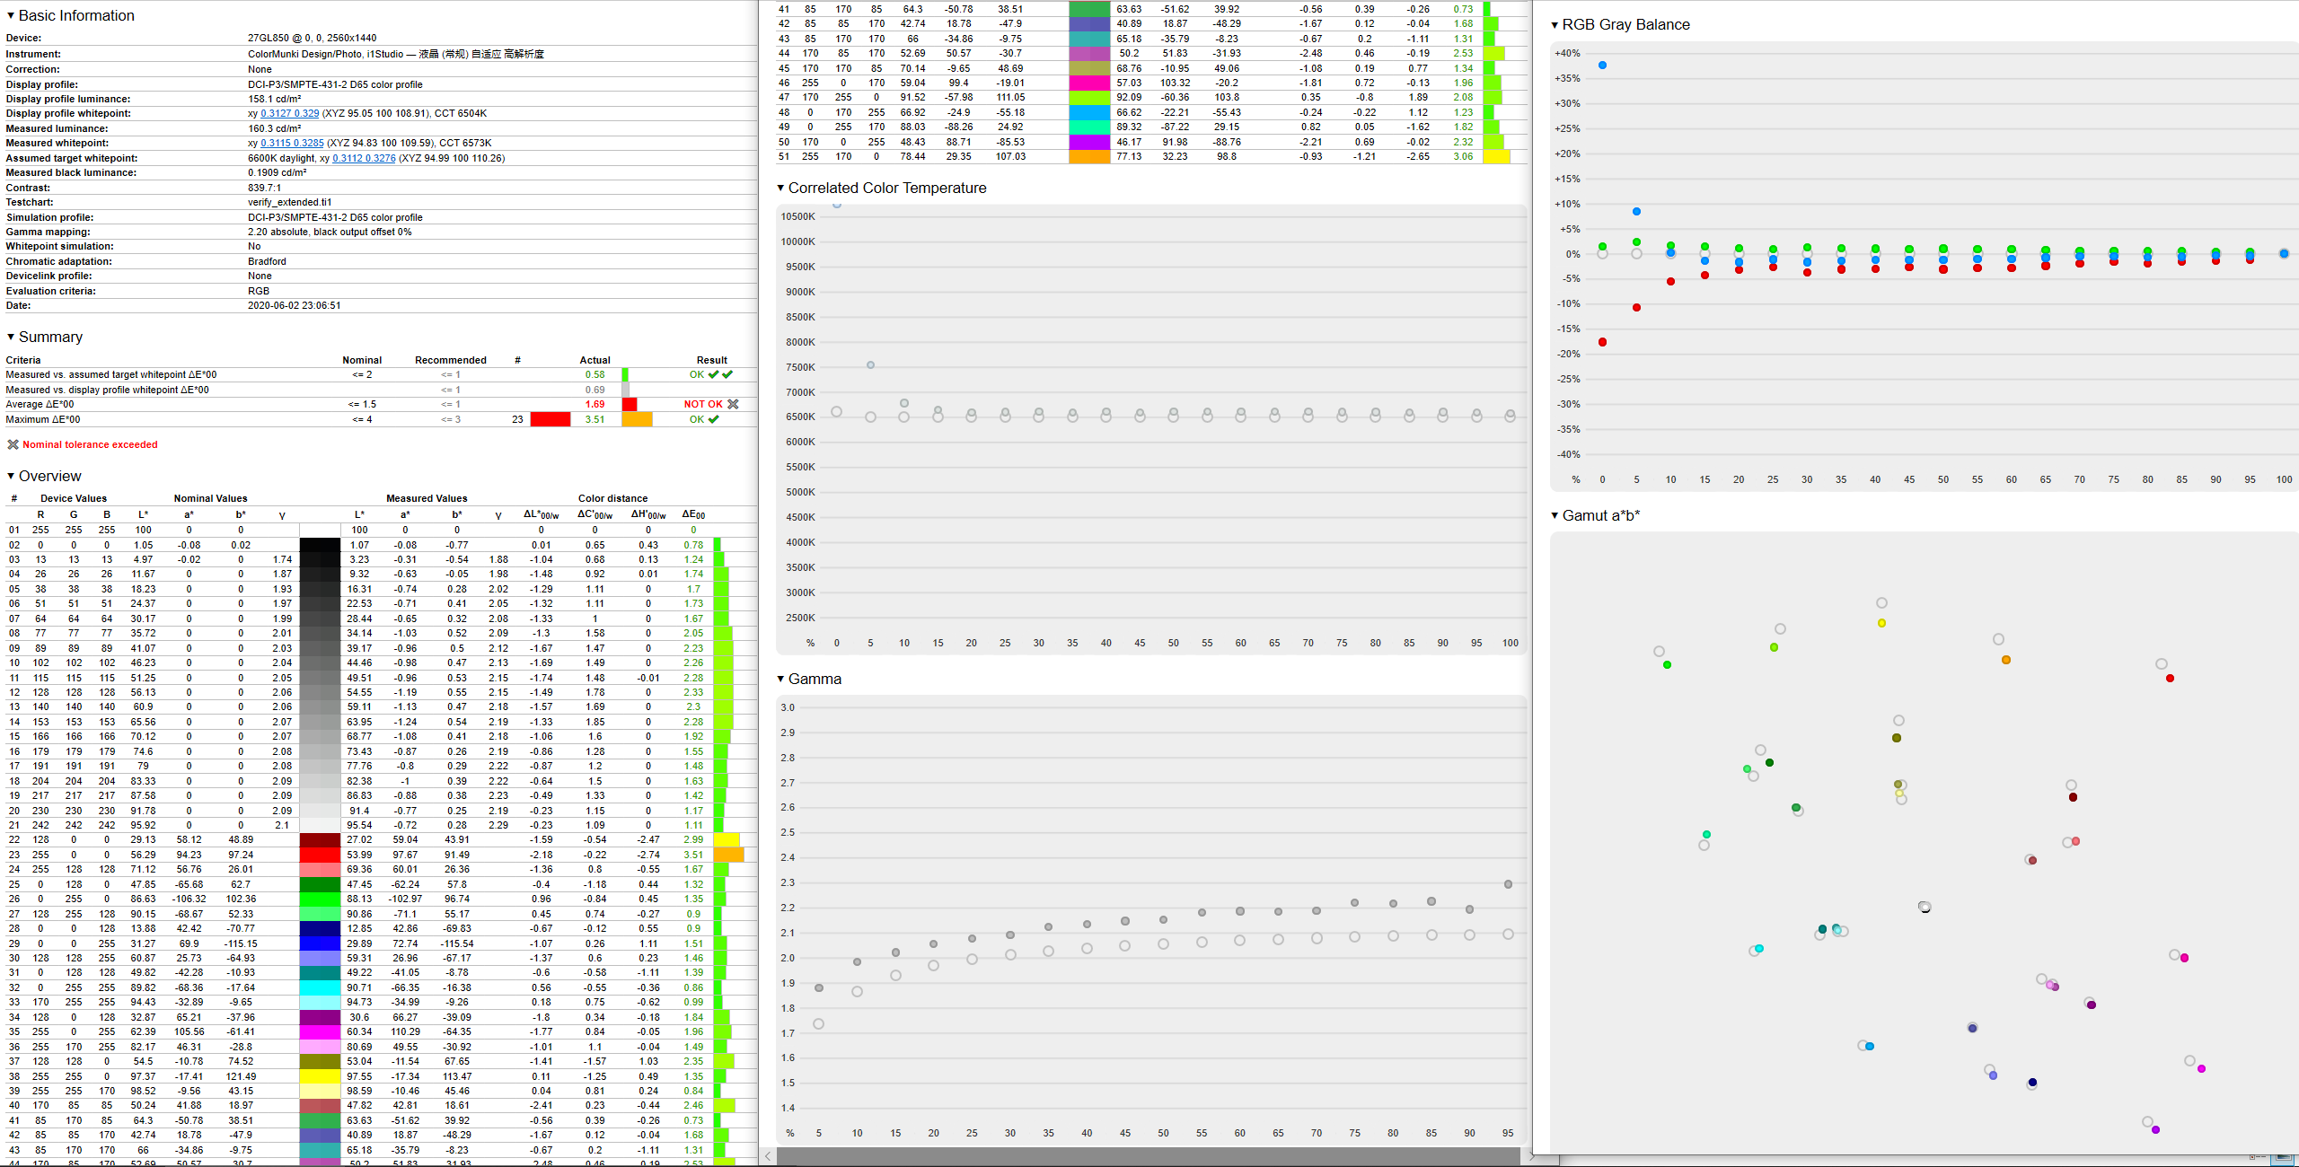This screenshot has height=1167, width=2299.
Task: Click the yellow gamut point at top of Gamut chart
Action: [1881, 623]
